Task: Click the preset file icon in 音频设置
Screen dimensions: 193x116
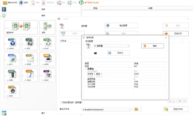Action: pos(88,46)
